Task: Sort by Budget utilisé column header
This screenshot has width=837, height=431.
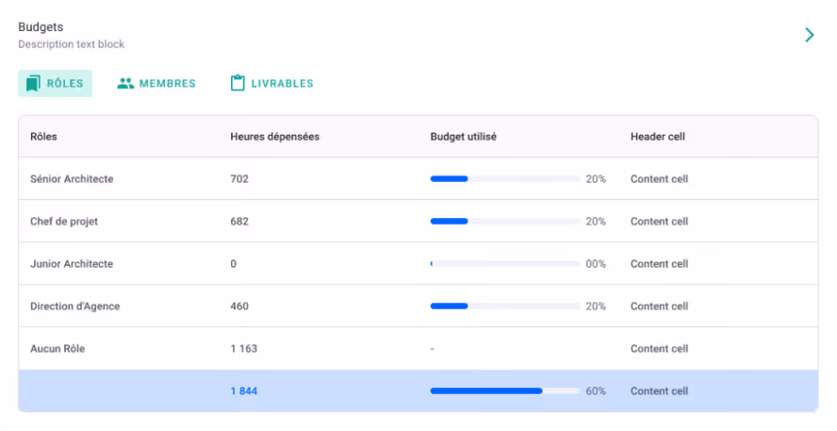Action: click(x=464, y=137)
